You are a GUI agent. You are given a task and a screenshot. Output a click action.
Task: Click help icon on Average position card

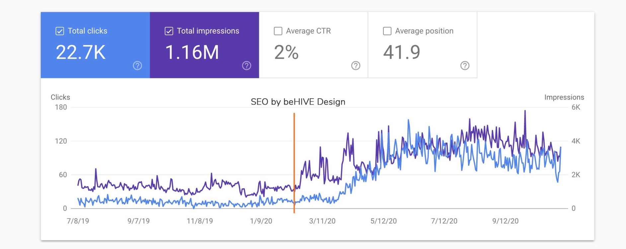pos(465,66)
